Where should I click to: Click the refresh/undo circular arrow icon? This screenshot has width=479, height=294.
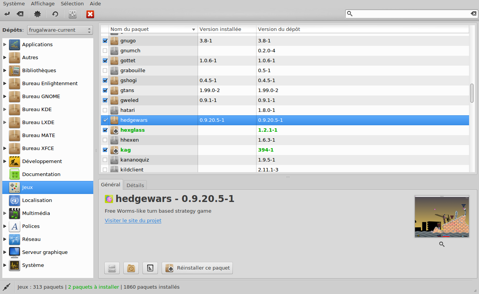pos(55,14)
